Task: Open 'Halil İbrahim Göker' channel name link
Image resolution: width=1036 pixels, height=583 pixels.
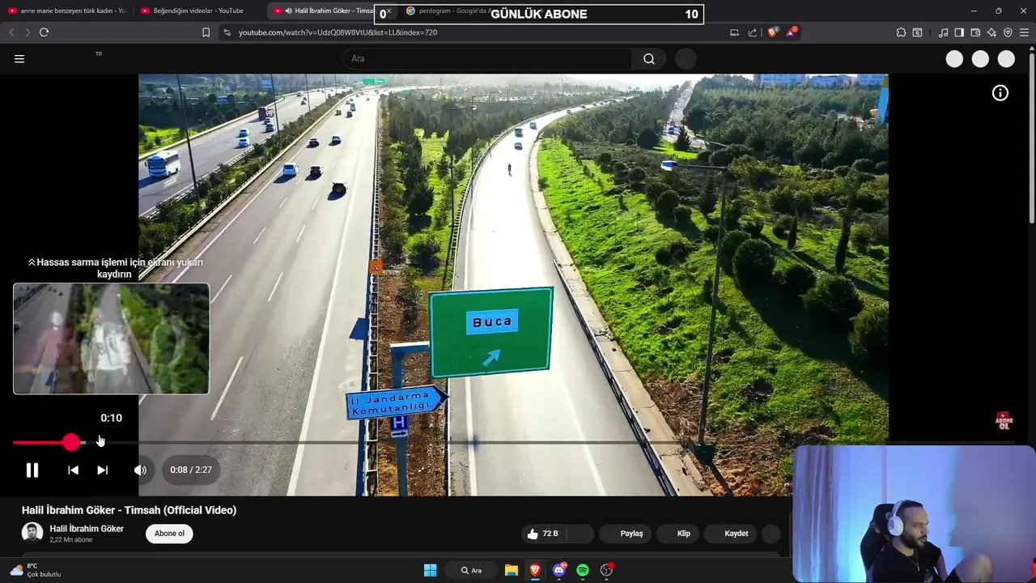Action: 87,529
